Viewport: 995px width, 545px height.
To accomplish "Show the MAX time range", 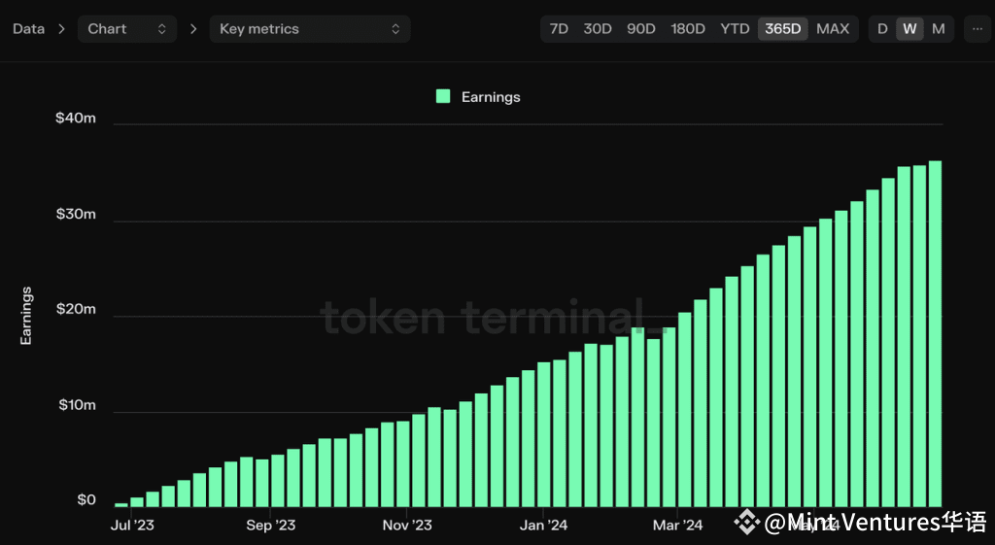I will 833,29.
